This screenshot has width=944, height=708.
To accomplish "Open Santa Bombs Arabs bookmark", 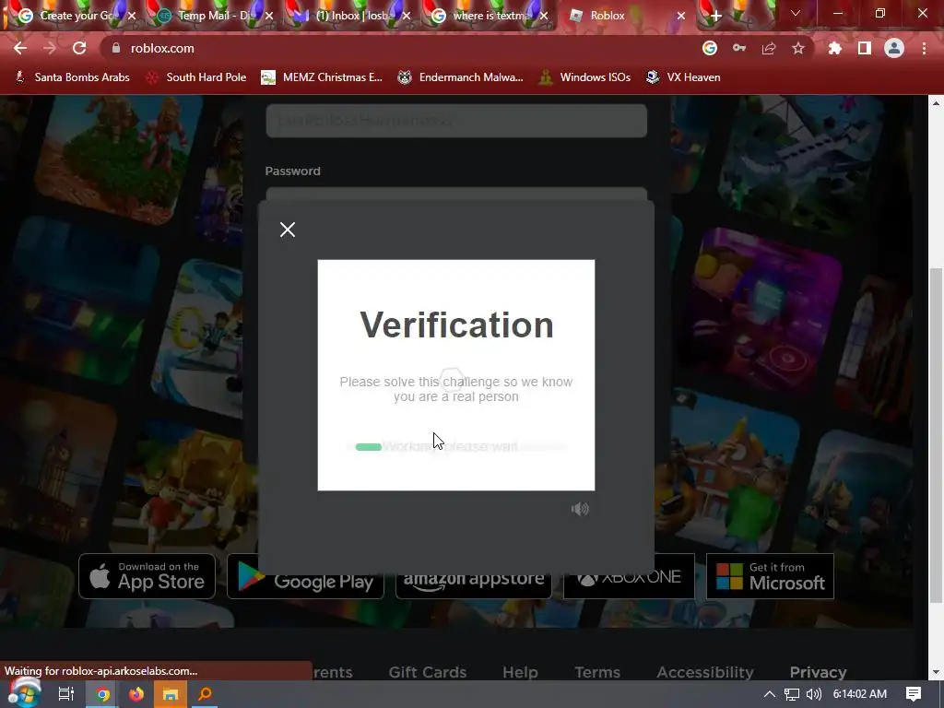I will coord(72,77).
